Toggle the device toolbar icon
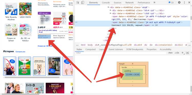The height and width of the screenshot is (95, 192). pos(82,3)
